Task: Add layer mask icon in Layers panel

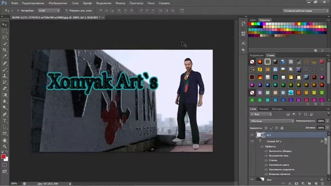Action: coord(296,184)
